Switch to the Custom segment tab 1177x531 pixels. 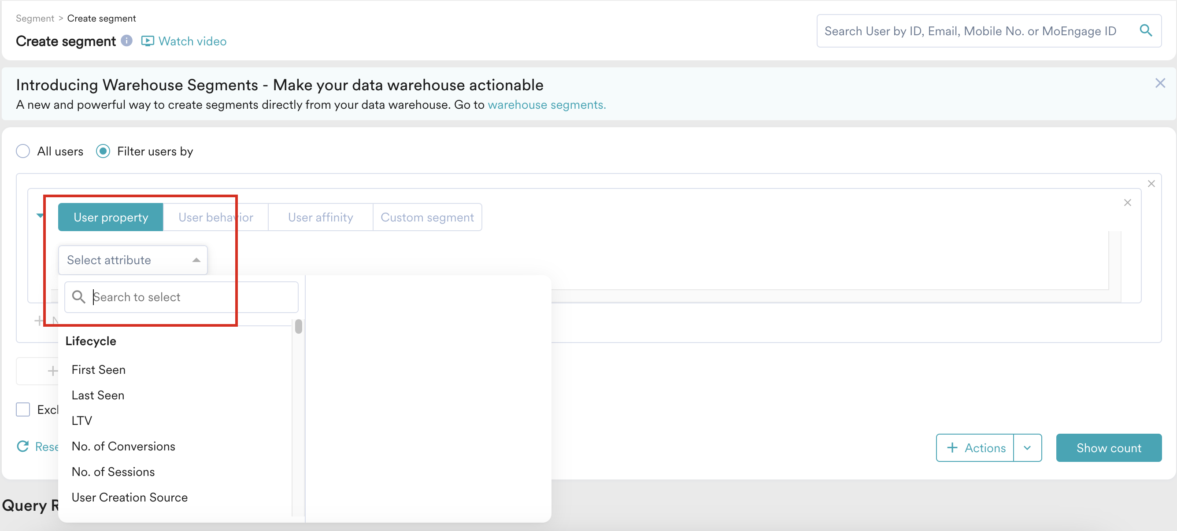(x=427, y=218)
